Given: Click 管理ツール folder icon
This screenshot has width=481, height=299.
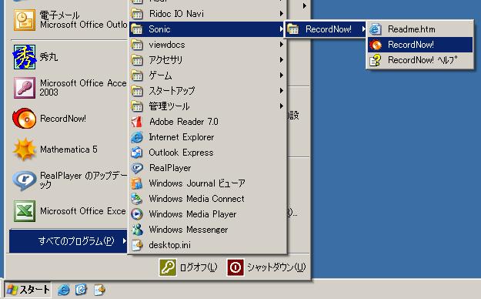Looking at the screenshot, I should point(137,106).
